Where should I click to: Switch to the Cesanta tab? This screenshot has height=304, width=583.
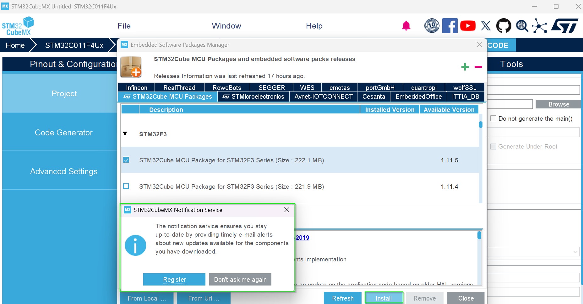pyautogui.click(x=374, y=97)
